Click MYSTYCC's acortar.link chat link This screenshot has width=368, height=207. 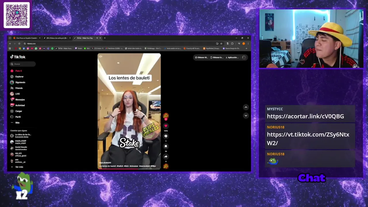coord(305,116)
